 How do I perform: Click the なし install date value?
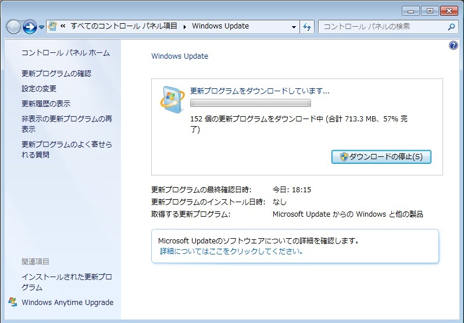click(280, 202)
